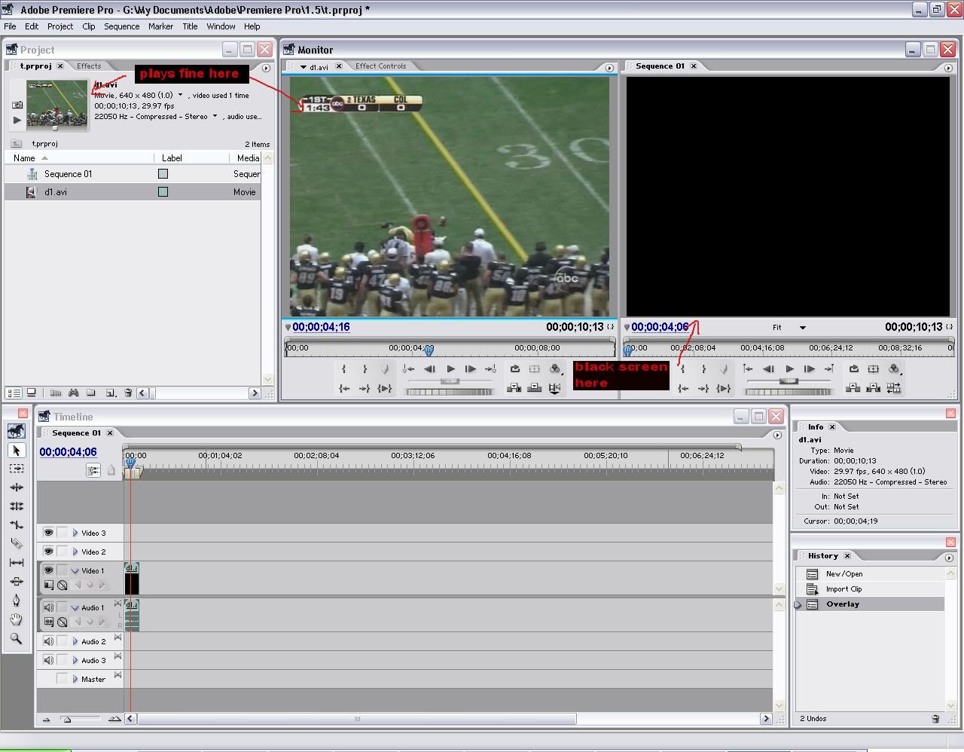Image resolution: width=964 pixels, height=752 pixels.
Task: Switch to the Effects tab
Action: (x=89, y=66)
